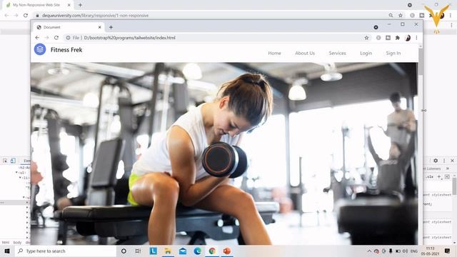This screenshot has height=257, width=457.
Task: Open the Mail app from the taskbar
Action: point(183,251)
